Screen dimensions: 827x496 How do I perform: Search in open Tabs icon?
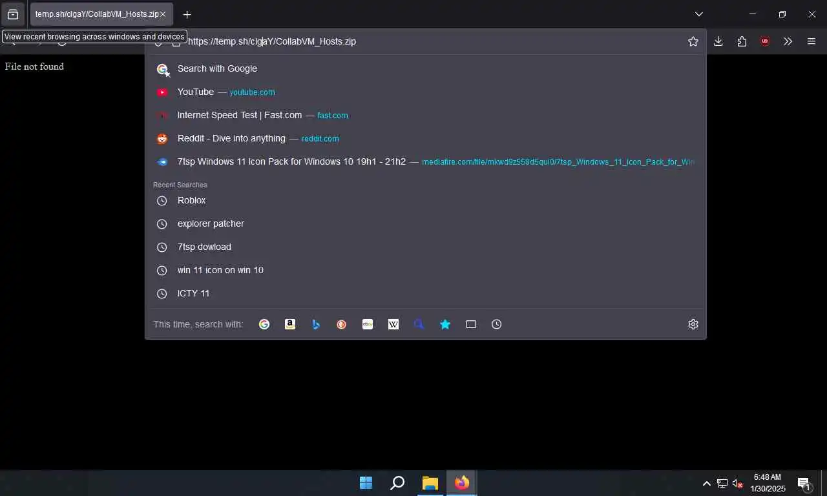471,324
